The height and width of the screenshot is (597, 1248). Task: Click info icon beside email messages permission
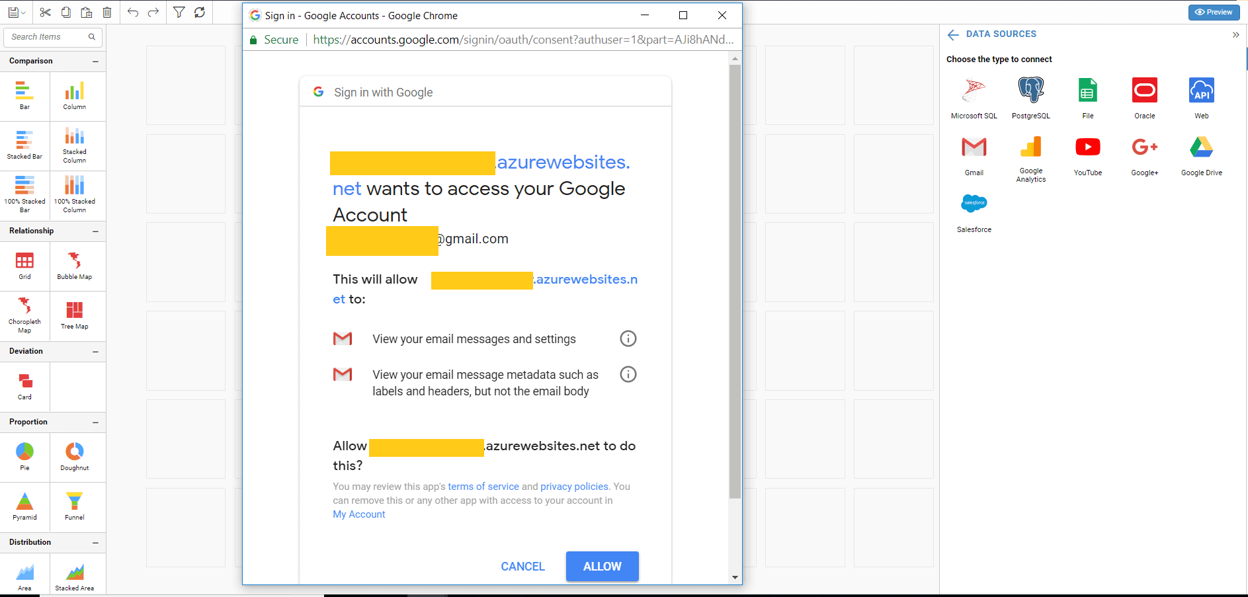(628, 339)
